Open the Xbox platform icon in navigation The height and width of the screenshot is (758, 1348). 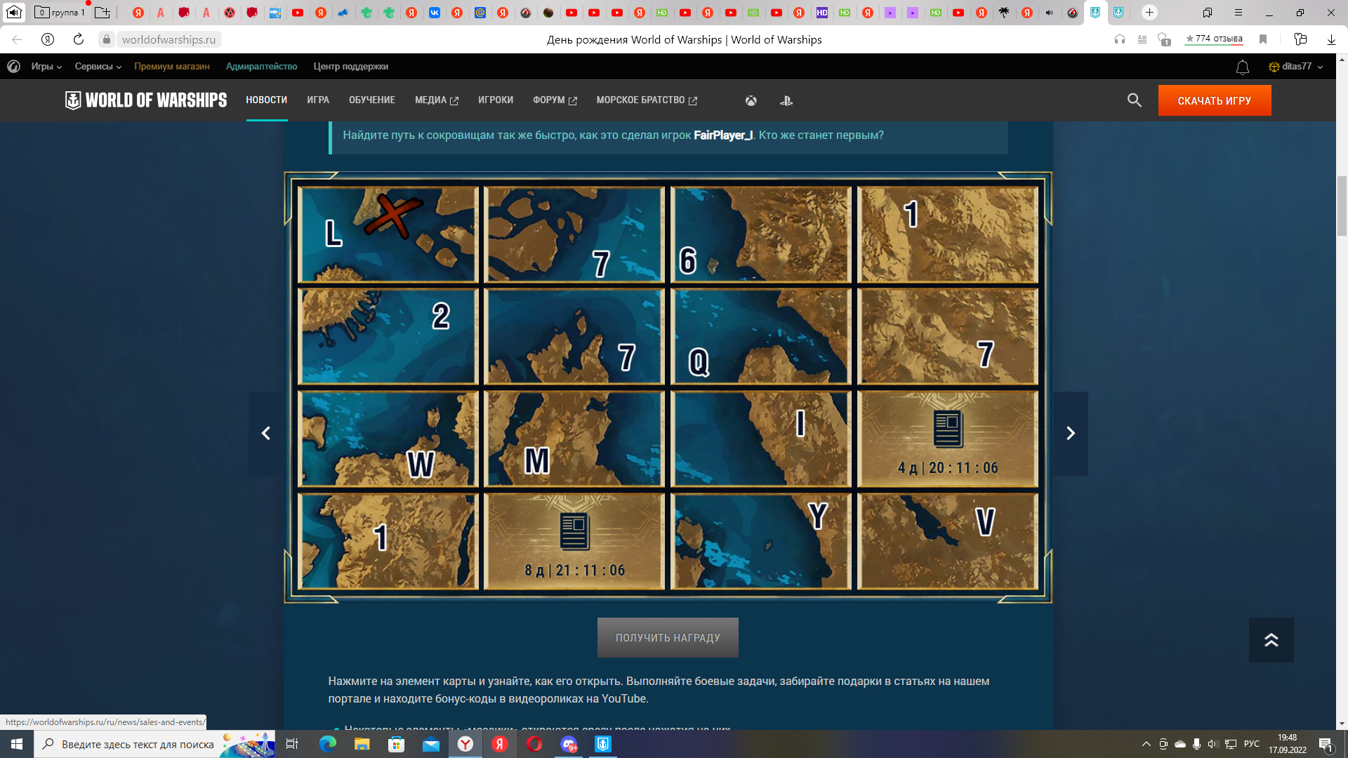click(751, 100)
